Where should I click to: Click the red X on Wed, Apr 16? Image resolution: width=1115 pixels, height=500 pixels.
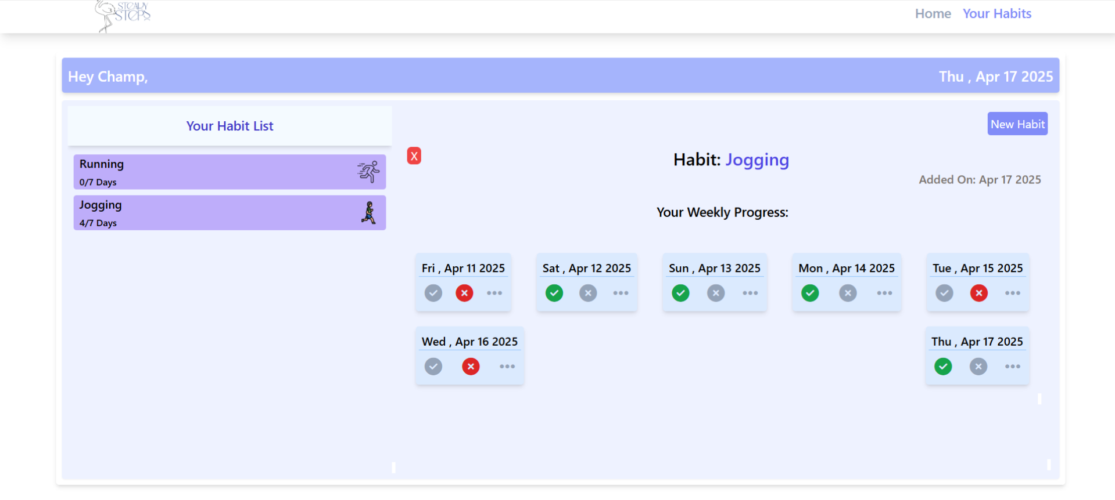click(x=471, y=367)
